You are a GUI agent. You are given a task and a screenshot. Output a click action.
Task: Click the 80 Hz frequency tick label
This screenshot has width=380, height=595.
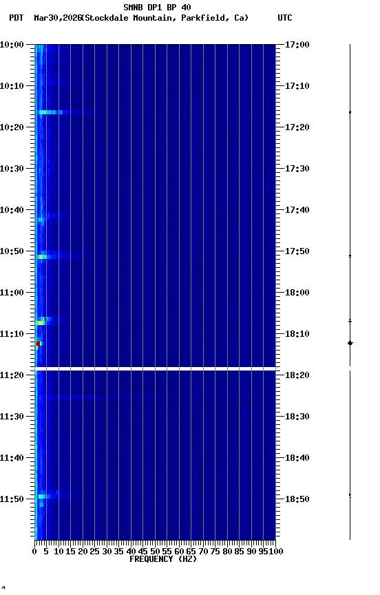227,552
